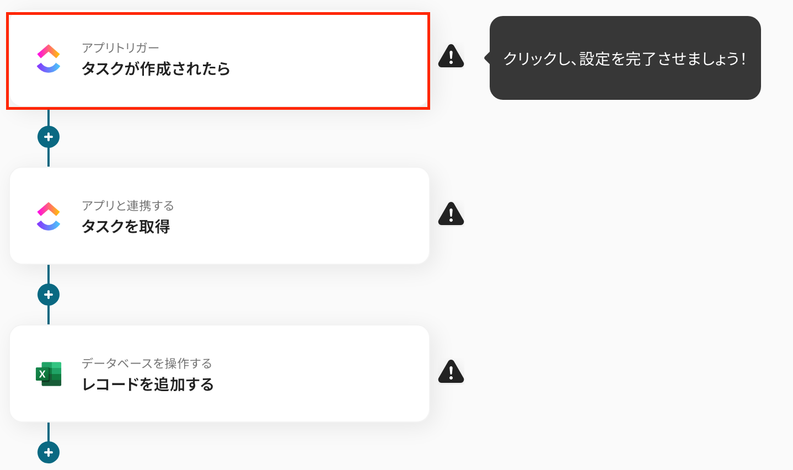Click the warning triangle next to タスクを取得
This screenshot has width=793, height=470.
[x=451, y=213]
